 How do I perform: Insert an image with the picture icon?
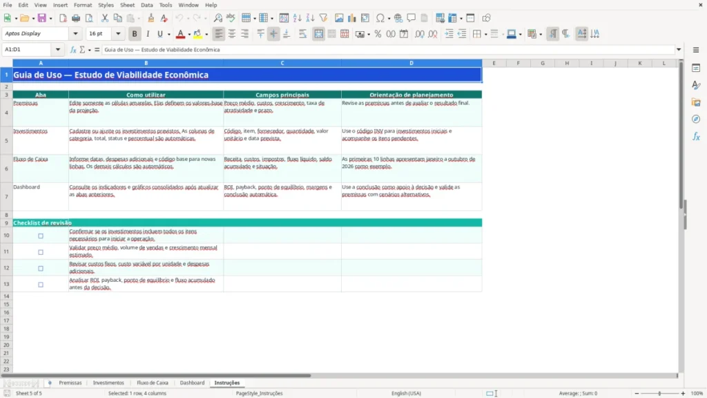click(x=339, y=18)
